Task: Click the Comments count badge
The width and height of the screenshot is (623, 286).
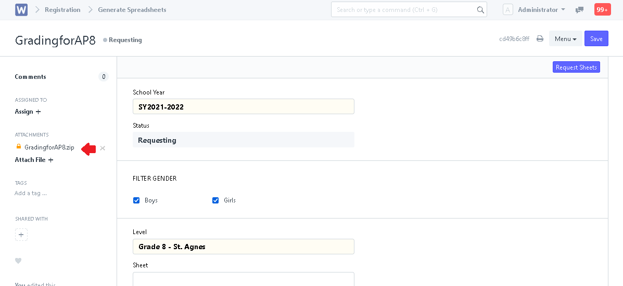Action: tap(104, 77)
